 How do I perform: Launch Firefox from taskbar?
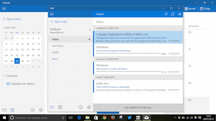(x=113, y=118)
